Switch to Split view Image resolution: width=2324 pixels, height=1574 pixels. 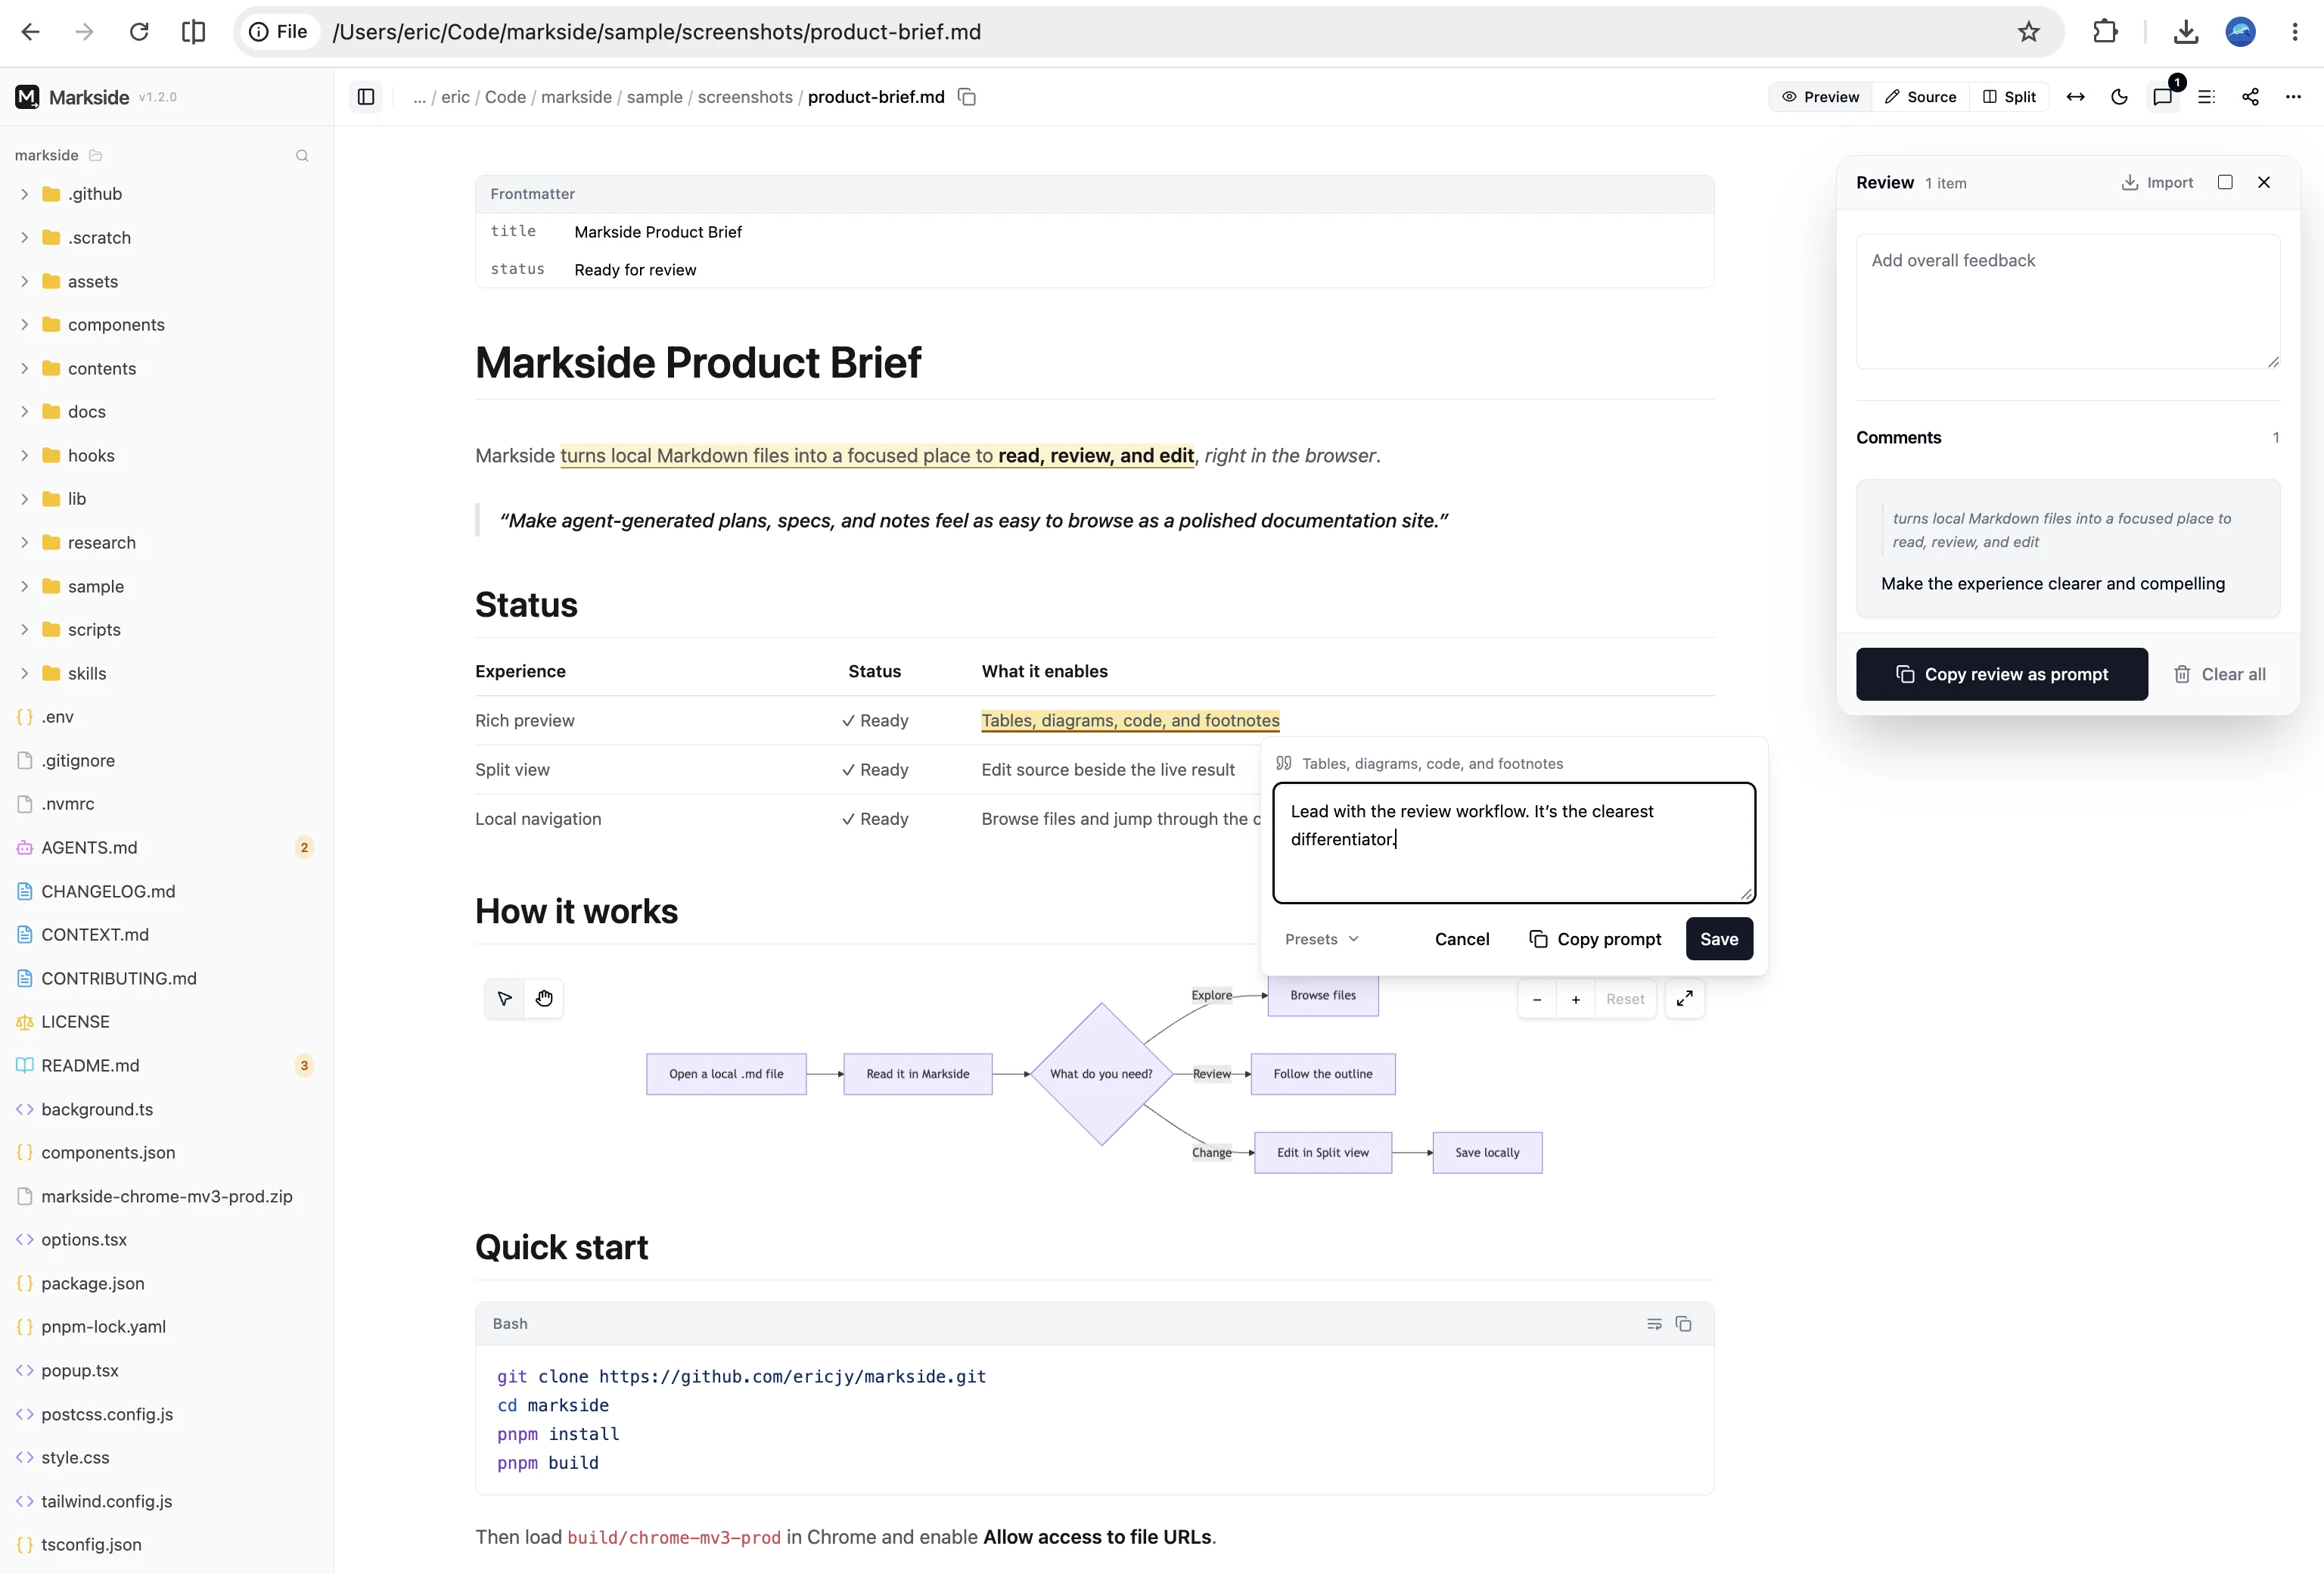pyautogui.click(x=2010, y=97)
